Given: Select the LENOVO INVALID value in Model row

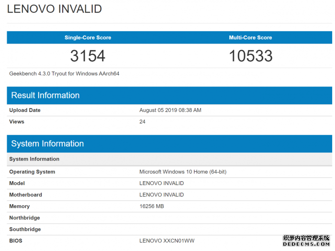Looking at the screenshot, I should [162, 183].
